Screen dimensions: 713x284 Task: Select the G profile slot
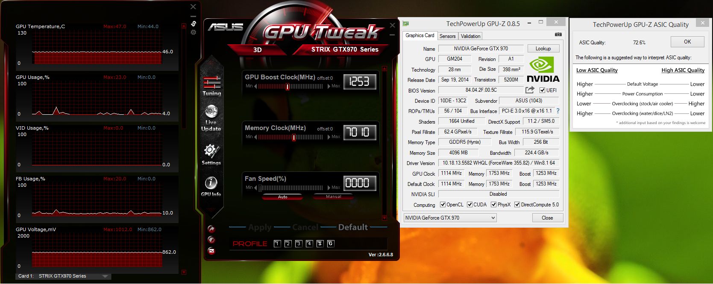331,243
